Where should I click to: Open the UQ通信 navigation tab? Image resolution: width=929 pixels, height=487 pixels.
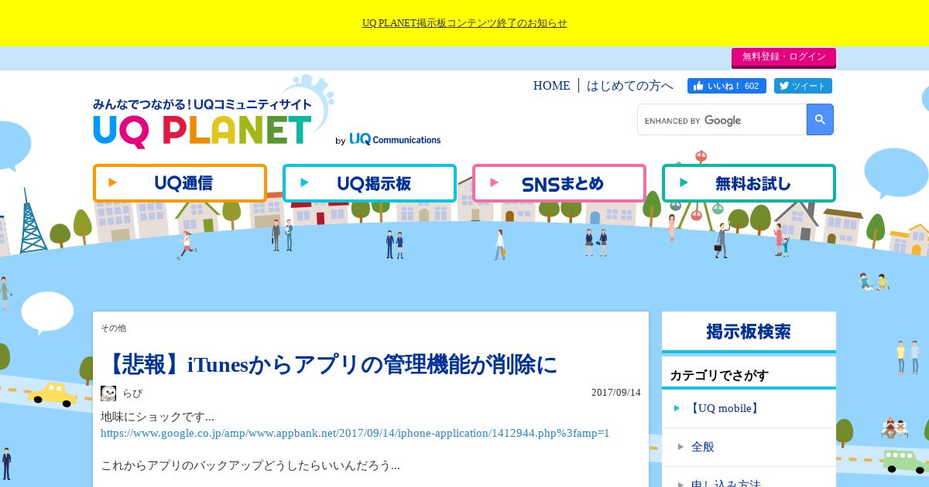pyautogui.click(x=180, y=183)
